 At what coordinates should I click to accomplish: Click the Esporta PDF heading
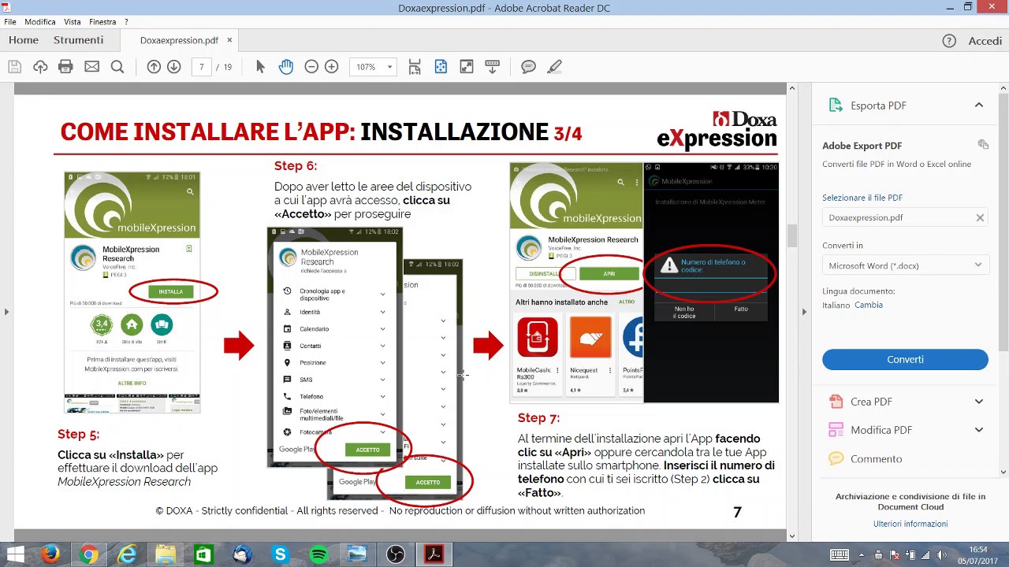point(878,106)
